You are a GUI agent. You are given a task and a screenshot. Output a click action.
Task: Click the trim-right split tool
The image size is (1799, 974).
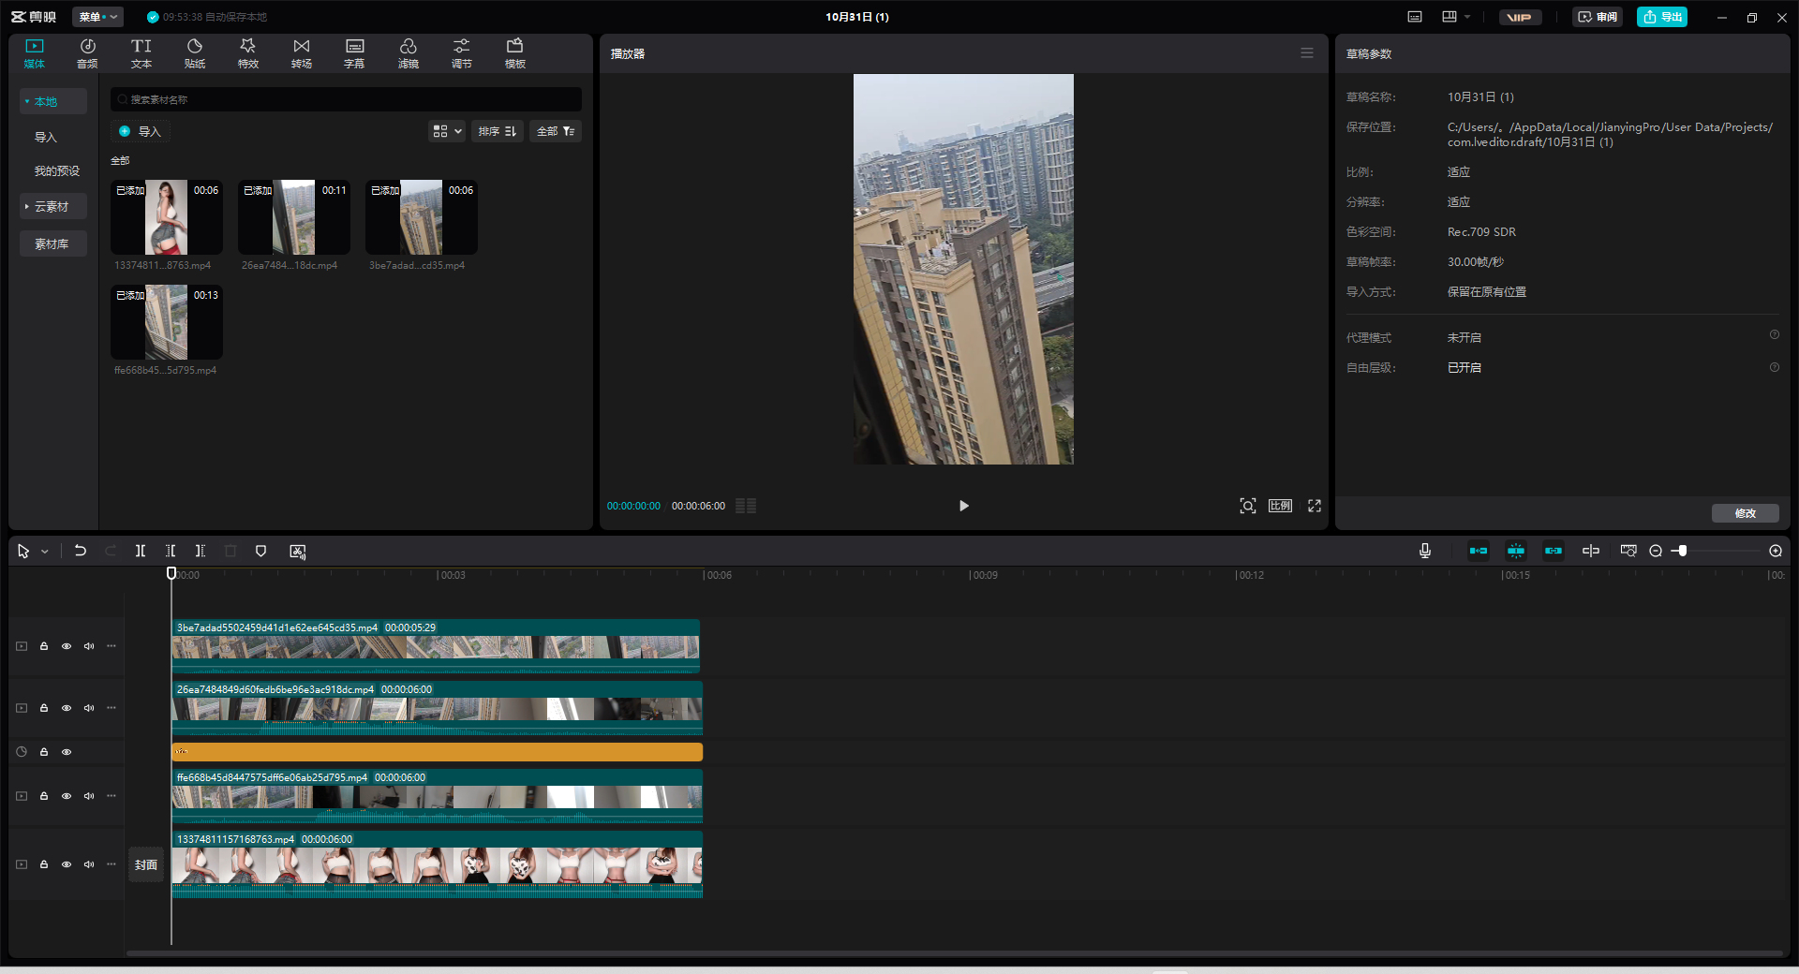(200, 551)
